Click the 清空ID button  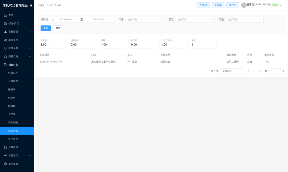[233, 5]
